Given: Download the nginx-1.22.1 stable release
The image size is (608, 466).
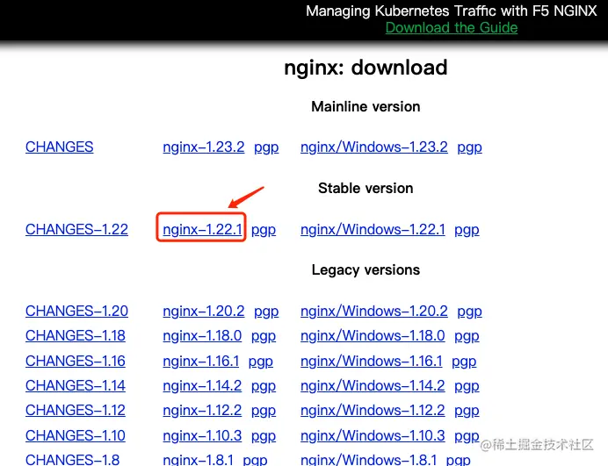Looking at the screenshot, I should [x=202, y=229].
